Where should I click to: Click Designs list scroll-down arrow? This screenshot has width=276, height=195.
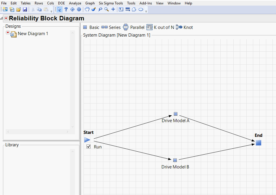pyautogui.click(x=73, y=127)
